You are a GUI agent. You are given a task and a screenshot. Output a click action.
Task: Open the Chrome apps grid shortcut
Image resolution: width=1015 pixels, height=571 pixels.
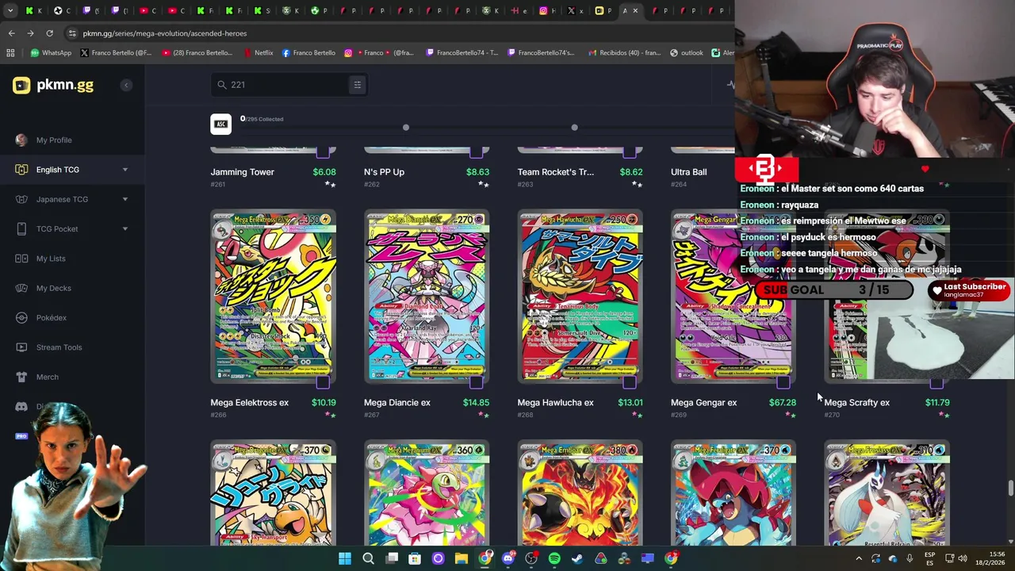(10, 53)
